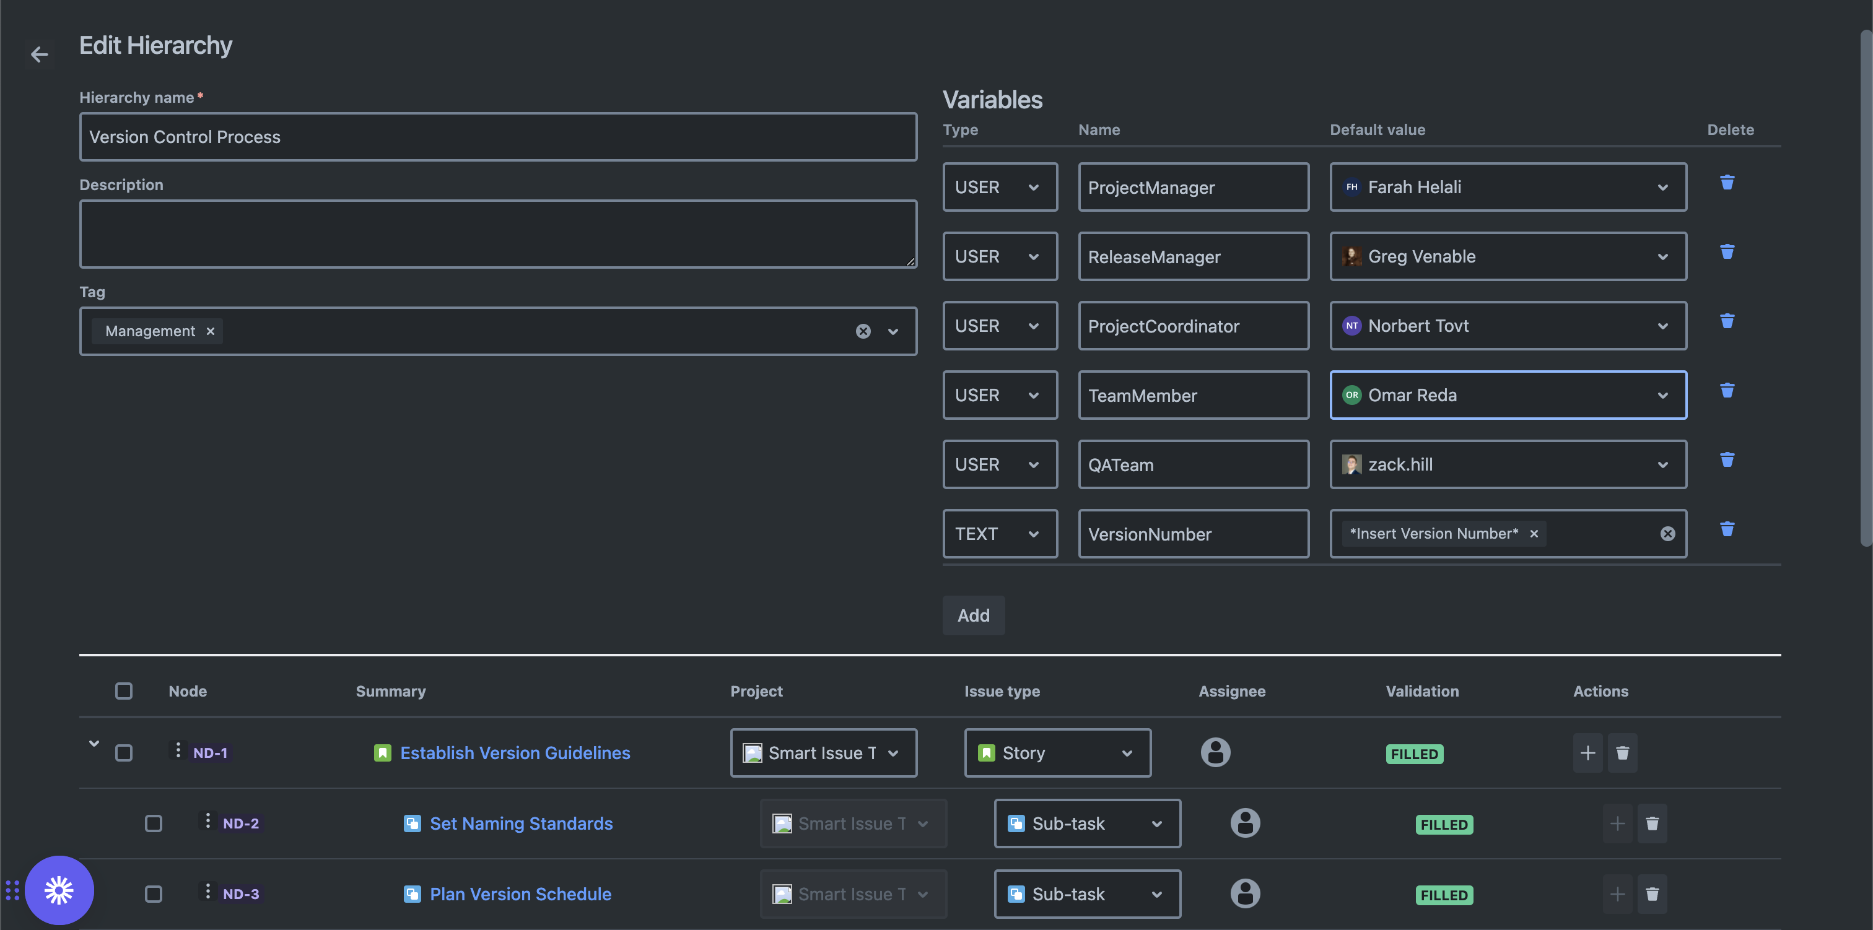Add child node under ND-1 with plus icon
Image resolution: width=1873 pixels, height=930 pixels.
click(x=1587, y=752)
